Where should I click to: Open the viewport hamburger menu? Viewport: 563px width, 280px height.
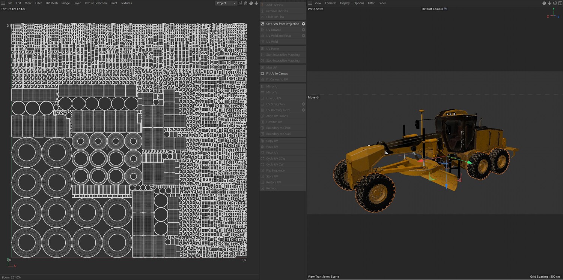[x=310, y=3]
